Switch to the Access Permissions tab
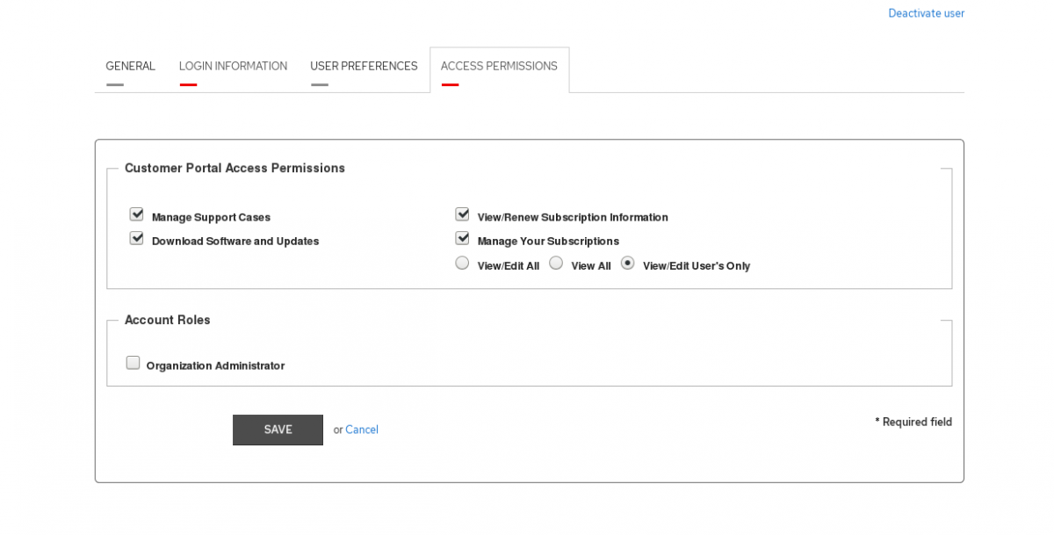Viewport: 1054px width, 535px height. (499, 66)
